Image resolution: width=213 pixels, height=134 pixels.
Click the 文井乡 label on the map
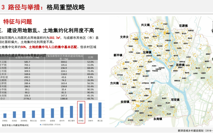click(124, 37)
